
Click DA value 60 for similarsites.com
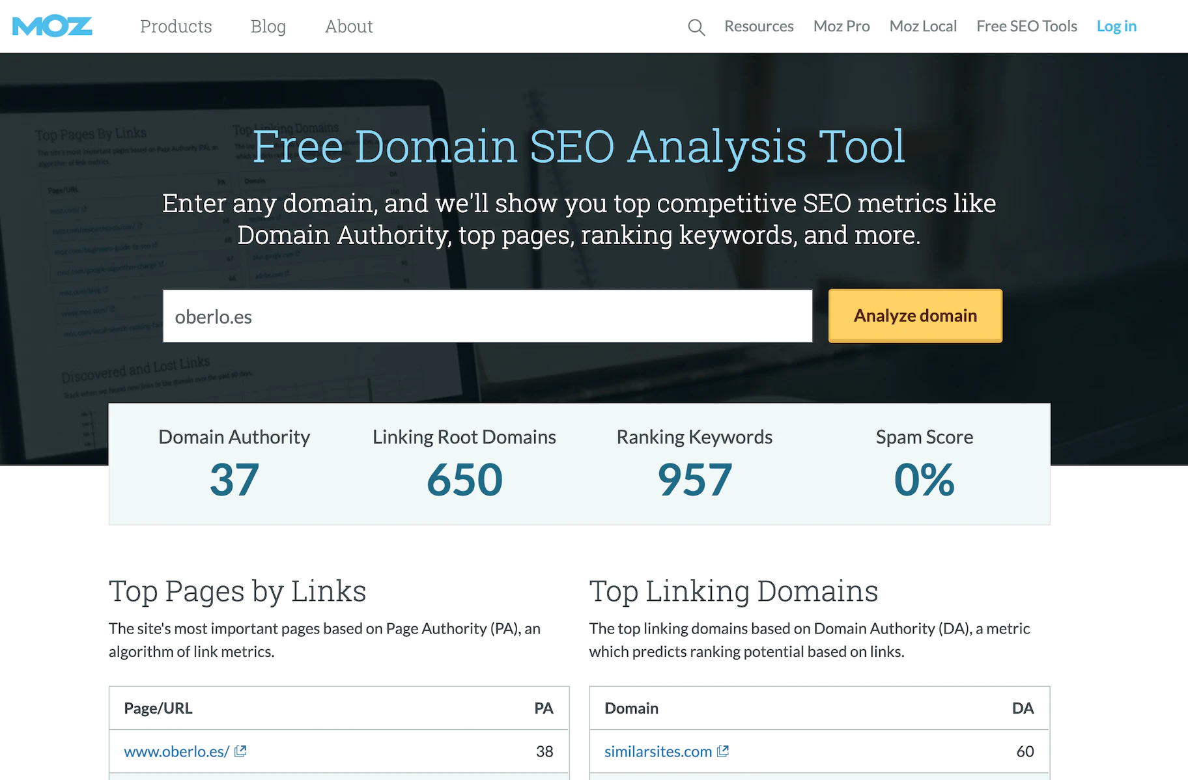[1025, 751]
